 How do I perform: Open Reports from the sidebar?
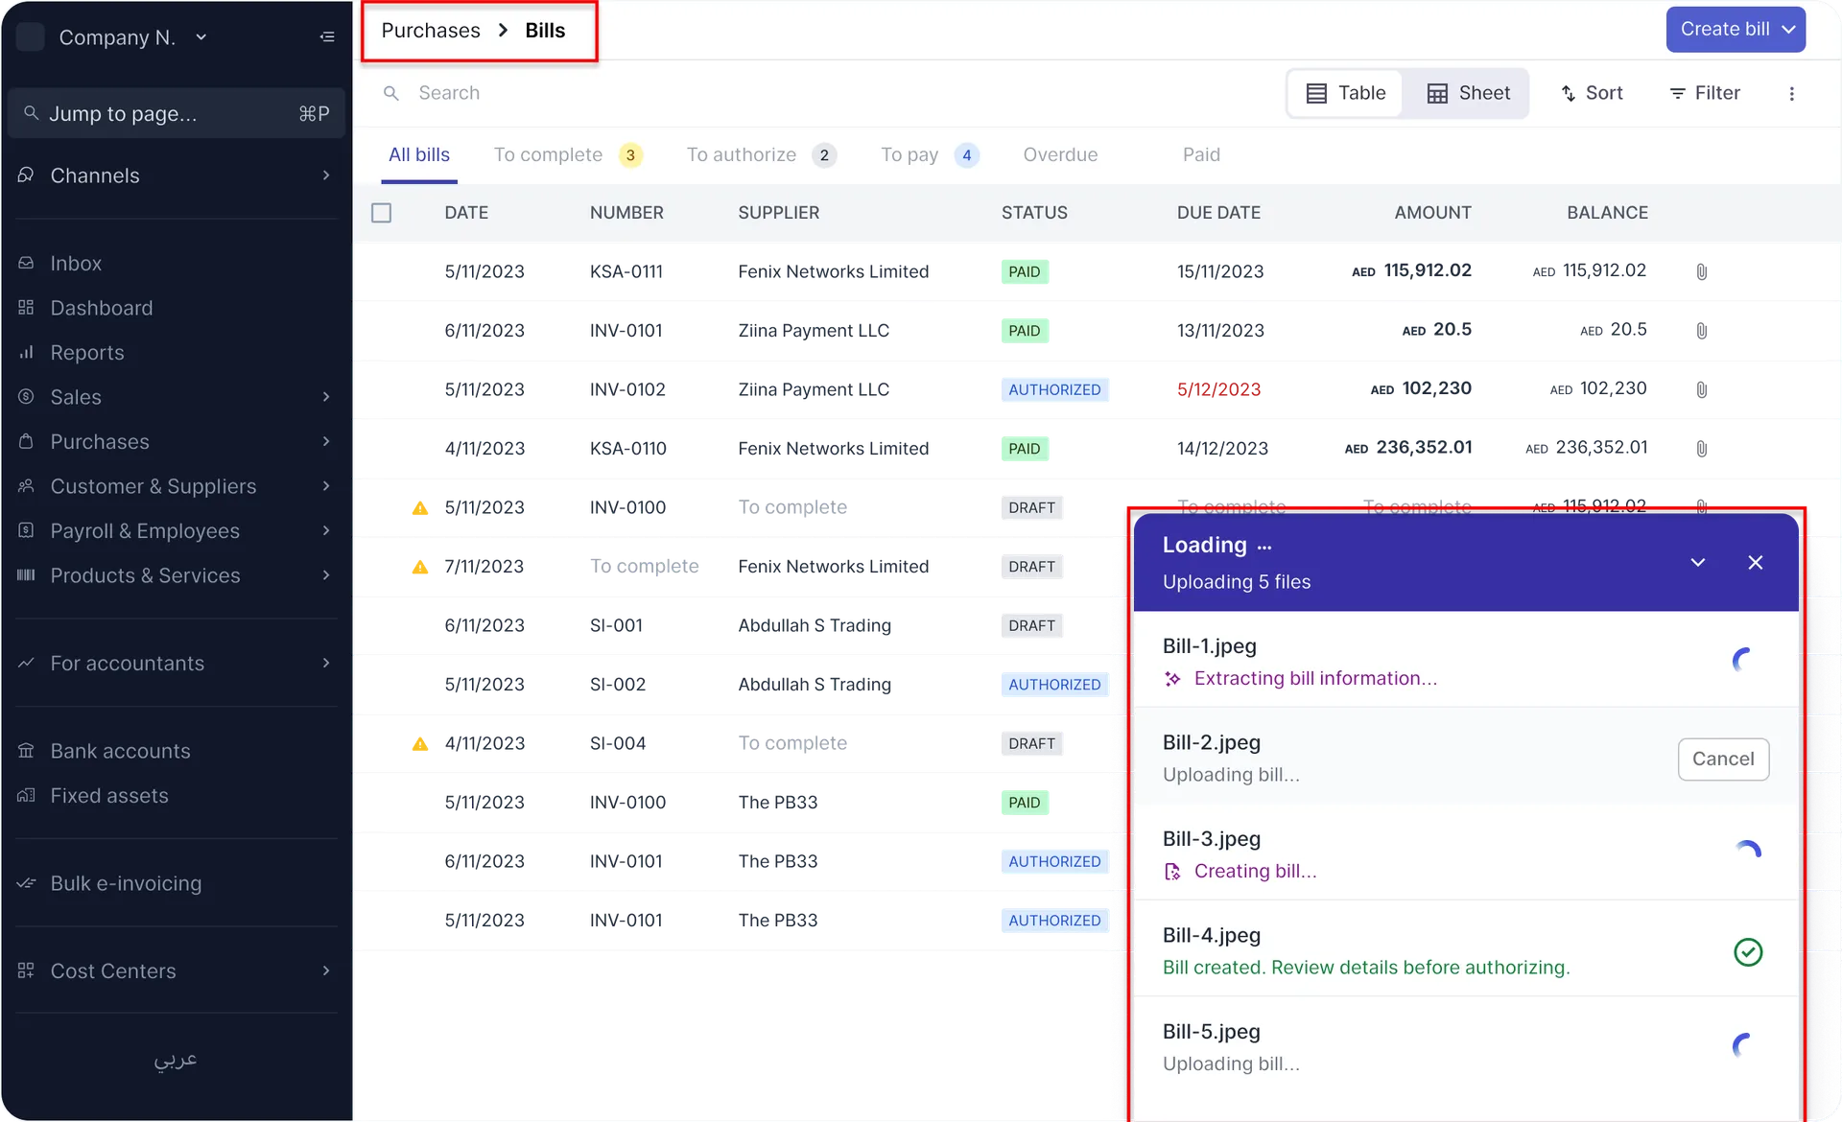[x=86, y=352]
